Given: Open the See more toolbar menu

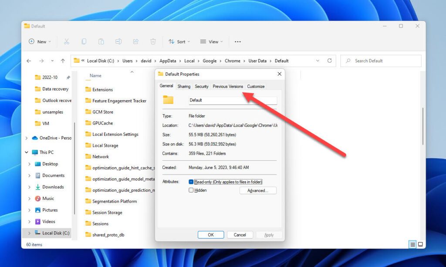Looking at the screenshot, I should (x=237, y=41).
